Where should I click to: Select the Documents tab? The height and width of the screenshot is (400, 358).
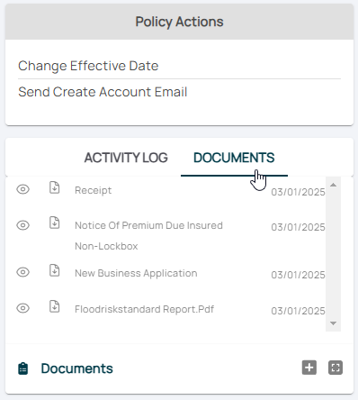pos(234,158)
